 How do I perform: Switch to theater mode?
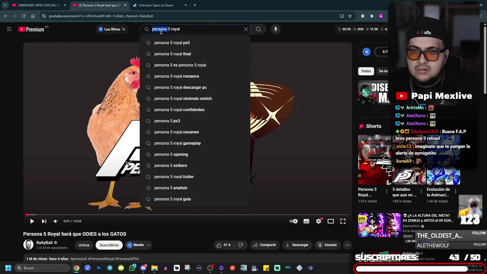point(331,221)
